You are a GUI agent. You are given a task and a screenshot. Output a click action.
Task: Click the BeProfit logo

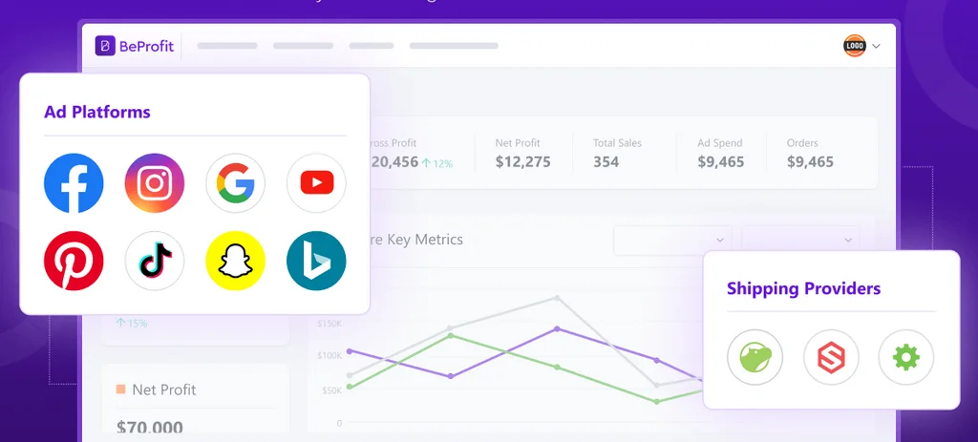pos(135,46)
